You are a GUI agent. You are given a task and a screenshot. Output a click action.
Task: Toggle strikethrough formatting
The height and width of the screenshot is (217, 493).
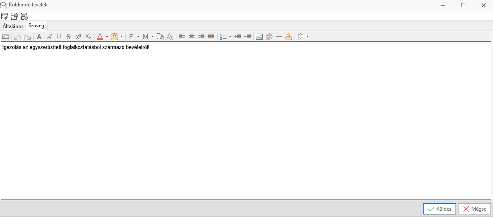(69, 37)
